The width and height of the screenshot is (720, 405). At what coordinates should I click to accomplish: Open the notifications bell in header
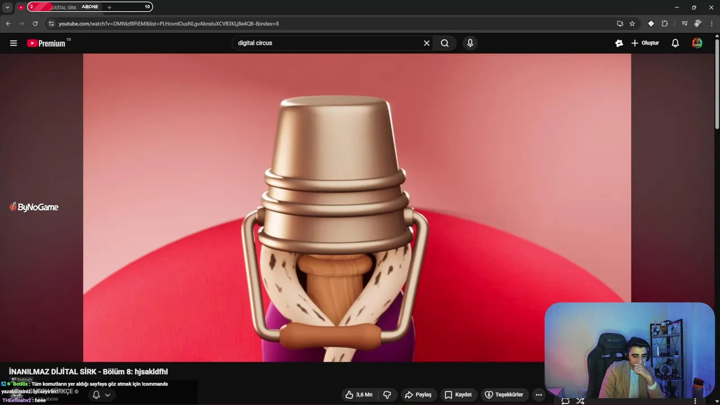point(676,43)
